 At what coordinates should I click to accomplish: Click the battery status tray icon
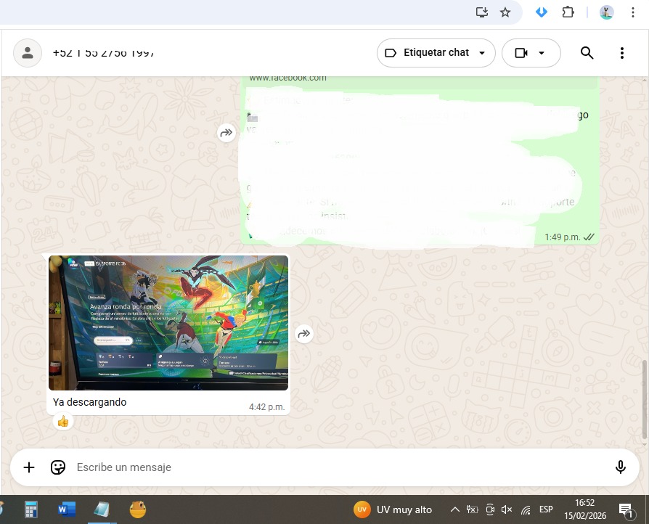point(473,509)
